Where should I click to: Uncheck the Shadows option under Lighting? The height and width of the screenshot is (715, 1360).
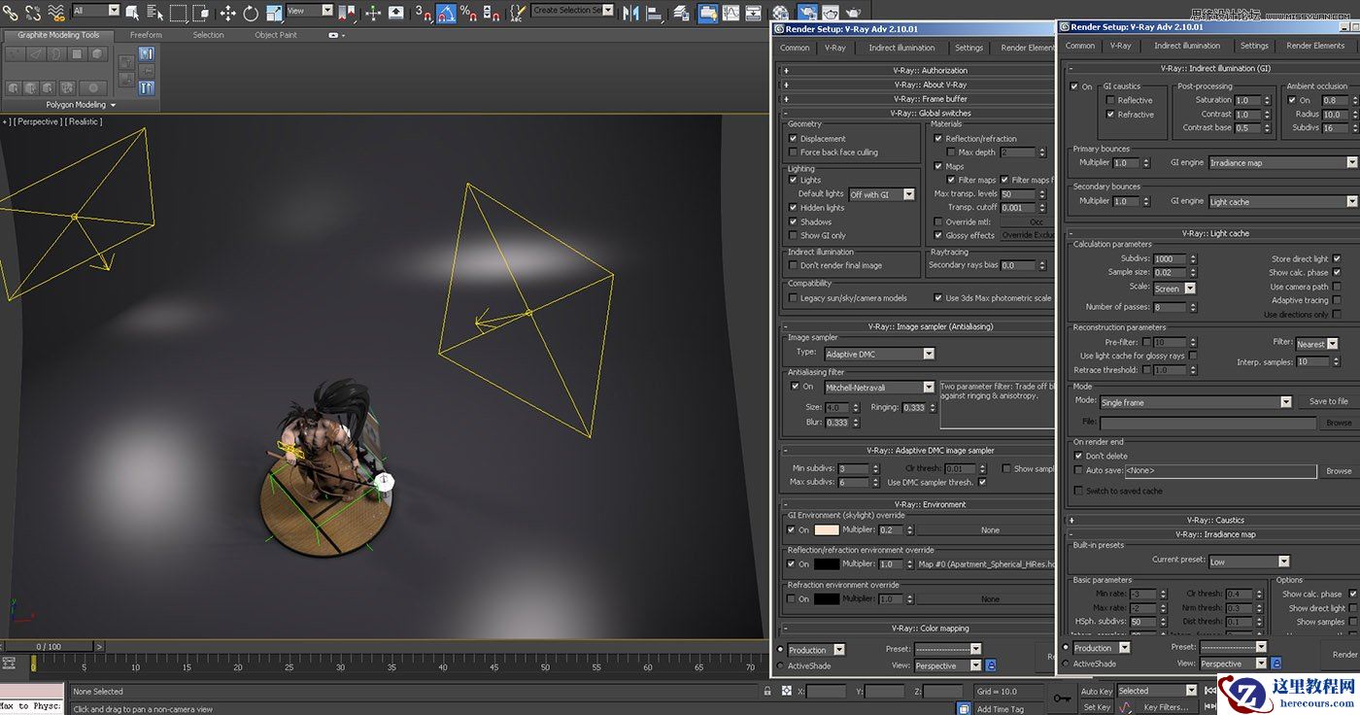[794, 221]
